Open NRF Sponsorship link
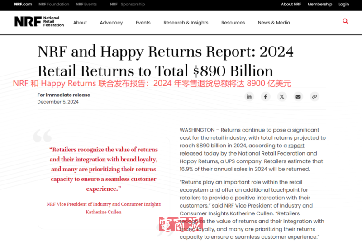The height and width of the screenshot is (241, 362). [127, 4]
